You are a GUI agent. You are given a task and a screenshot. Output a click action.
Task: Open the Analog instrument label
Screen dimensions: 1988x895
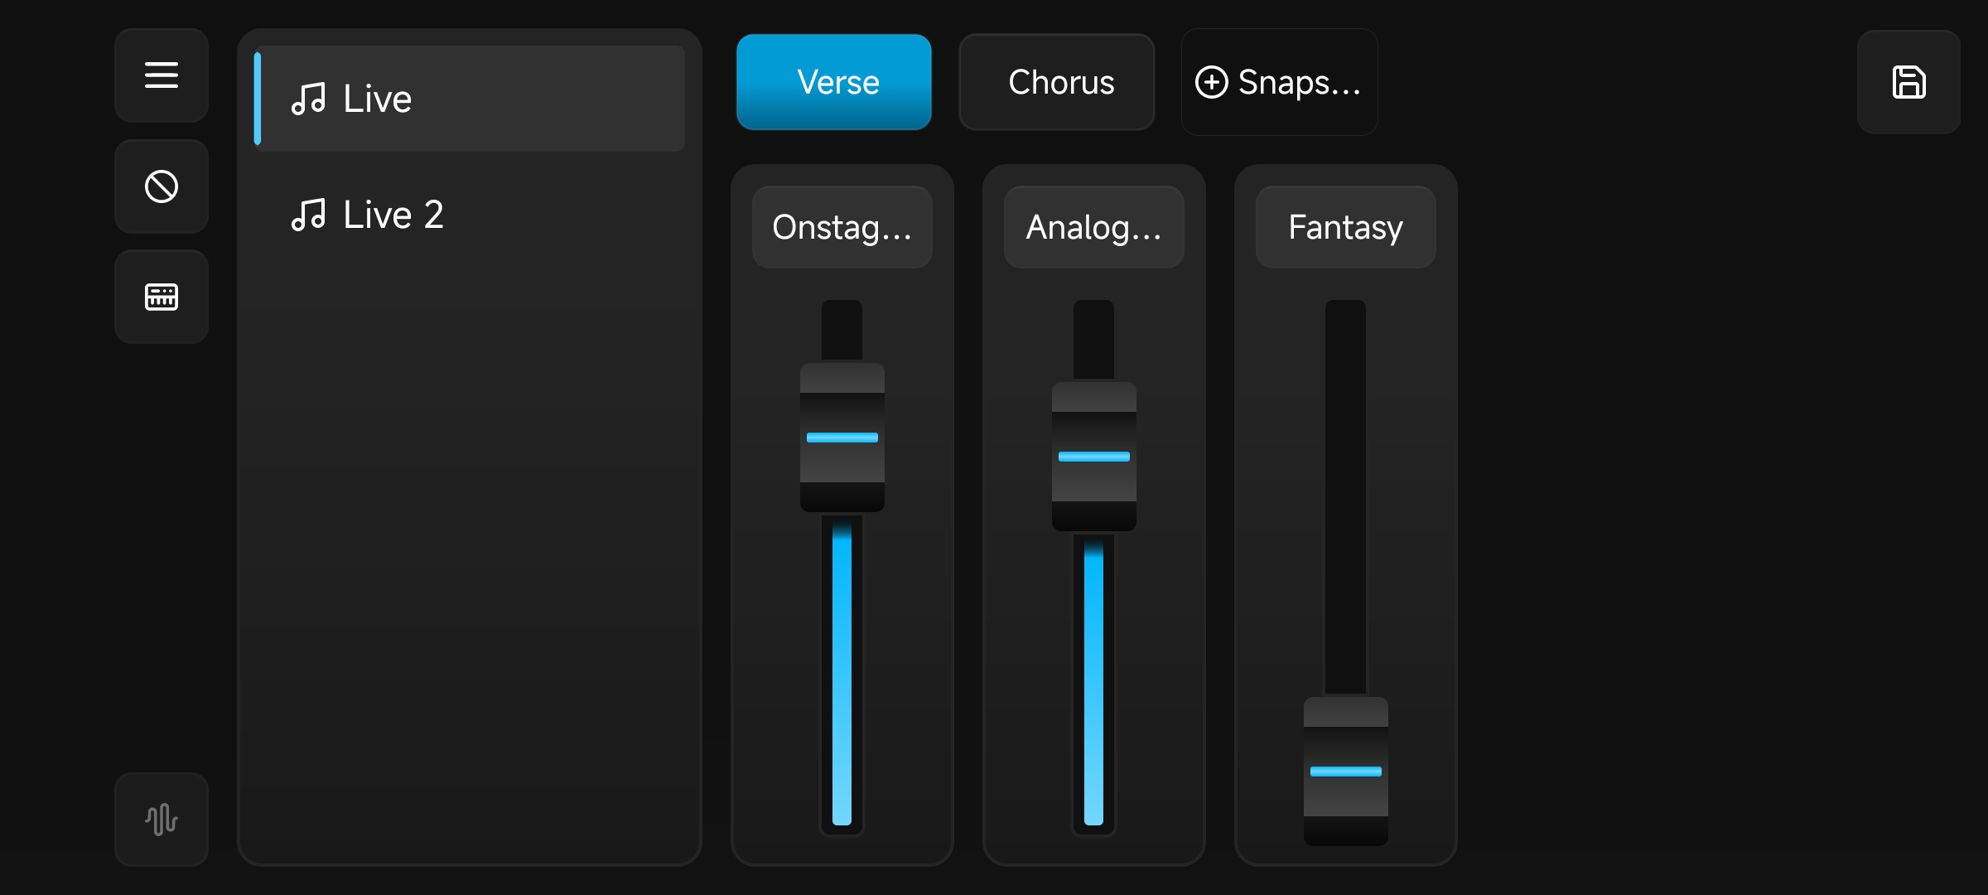[1094, 227]
